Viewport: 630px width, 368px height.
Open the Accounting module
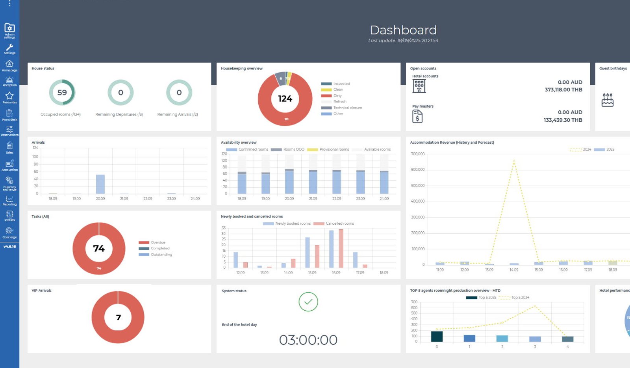(x=9, y=165)
